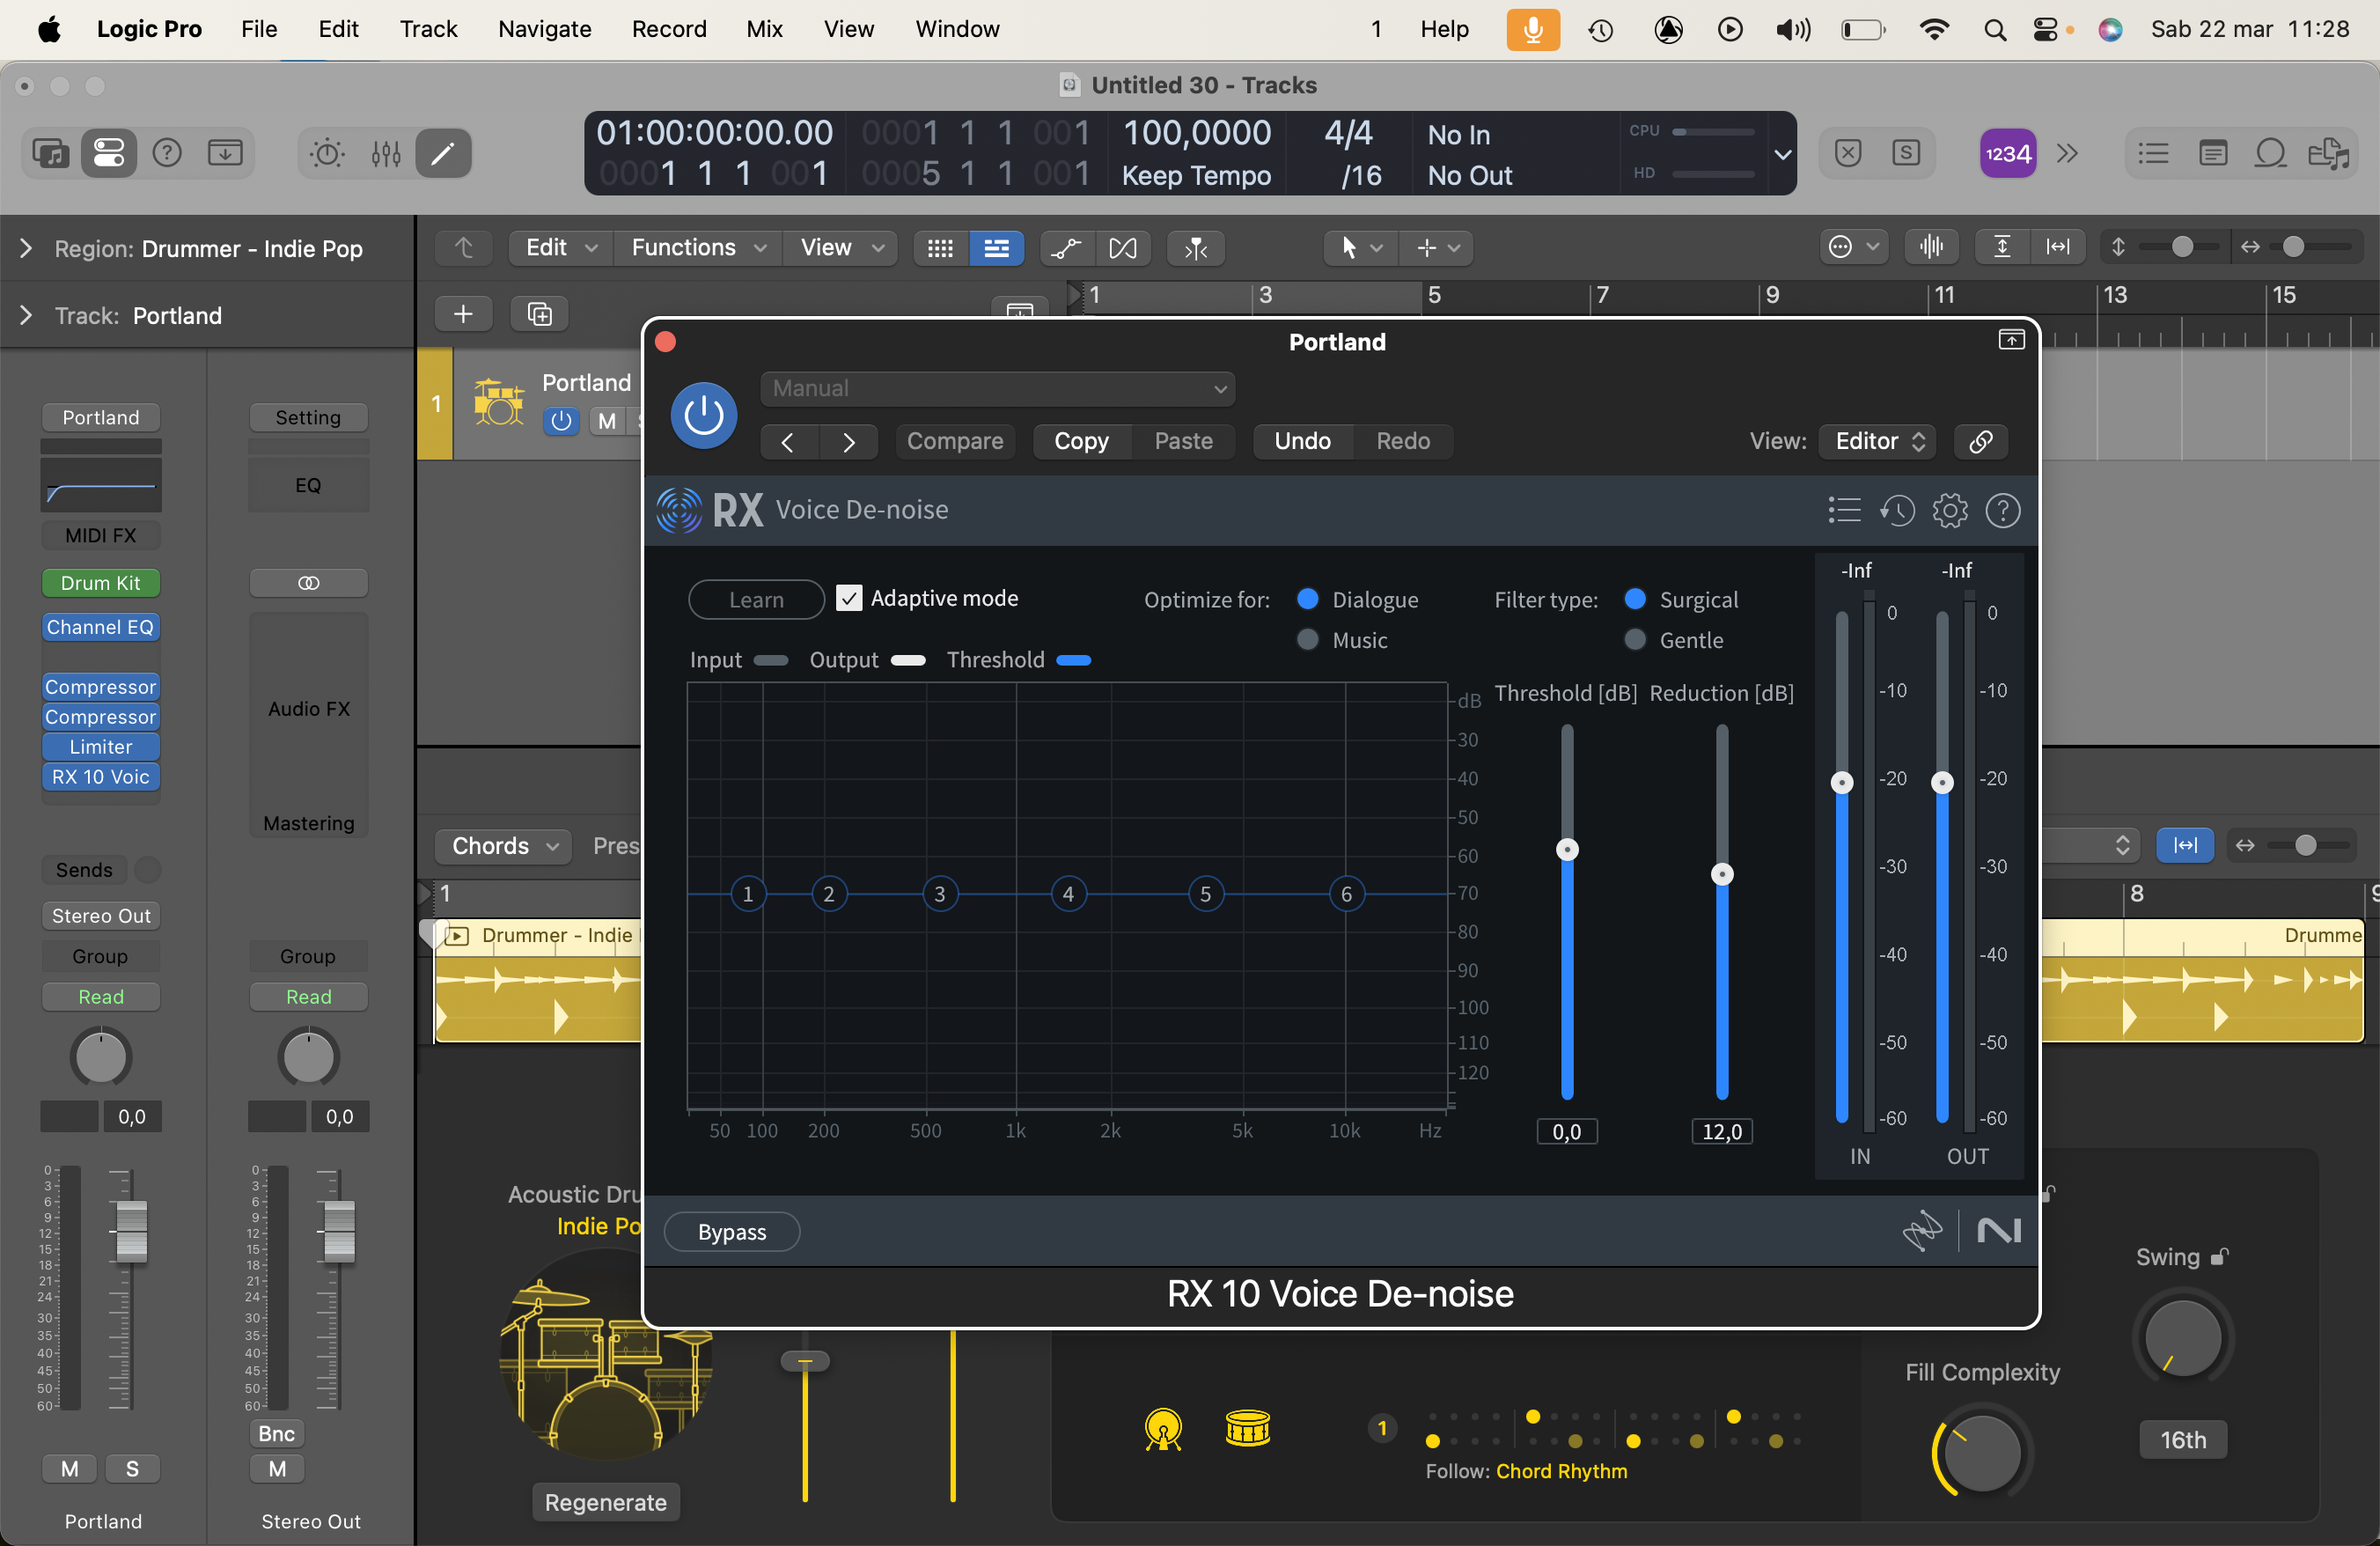2380x1546 pixels.
Task: Open RX preset list icon
Action: tap(1844, 510)
